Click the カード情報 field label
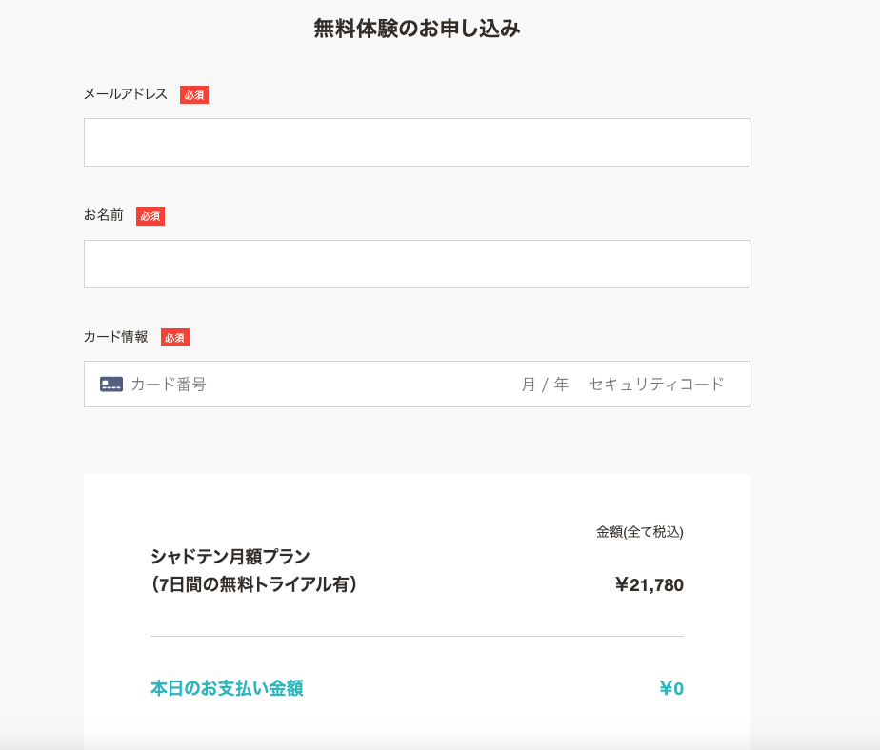This screenshot has height=750, width=880. tap(116, 337)
